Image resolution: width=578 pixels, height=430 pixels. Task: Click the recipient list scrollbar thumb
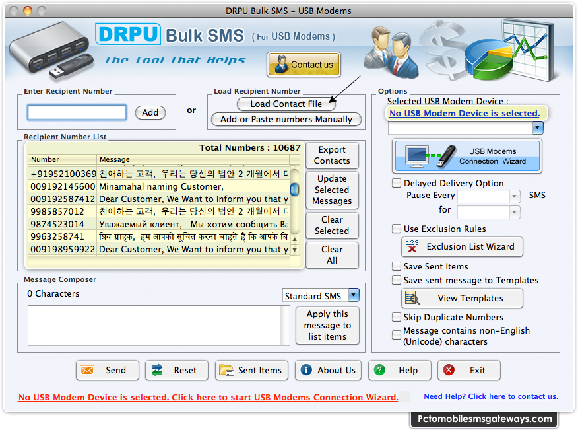tap(294, 190)
